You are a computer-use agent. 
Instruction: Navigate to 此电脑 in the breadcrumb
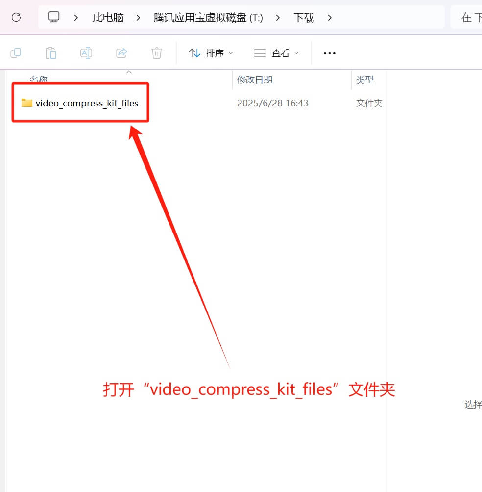[108, 18]
